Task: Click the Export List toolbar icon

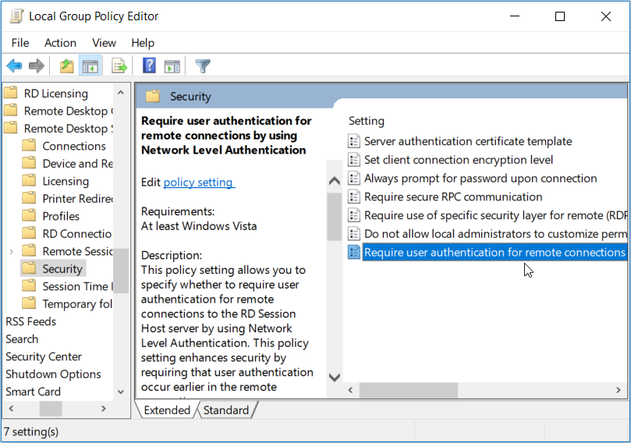Action: coord(119,66)
